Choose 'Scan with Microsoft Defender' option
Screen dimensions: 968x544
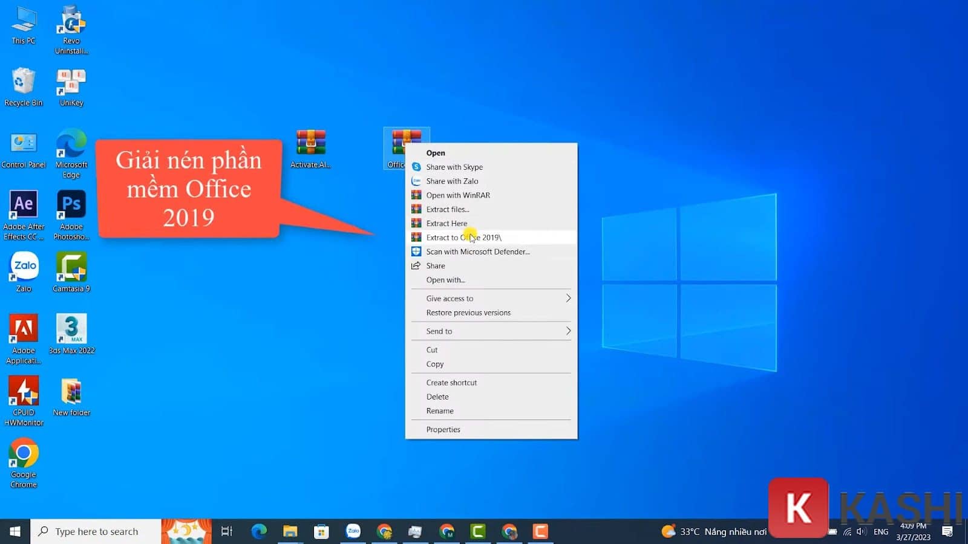478,251
